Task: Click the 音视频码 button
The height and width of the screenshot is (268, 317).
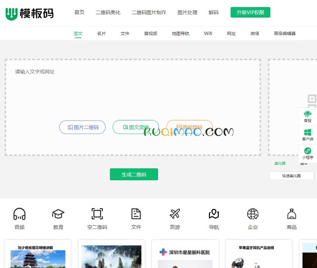Action: tap(189, 127)
